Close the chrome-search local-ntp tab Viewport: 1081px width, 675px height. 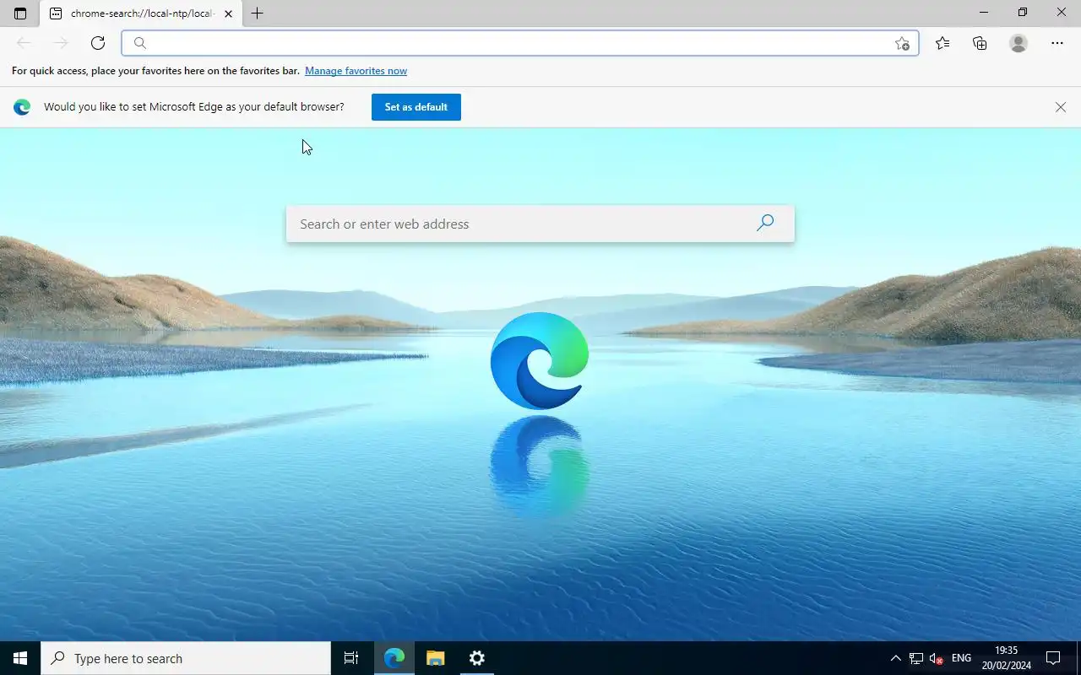228,13
